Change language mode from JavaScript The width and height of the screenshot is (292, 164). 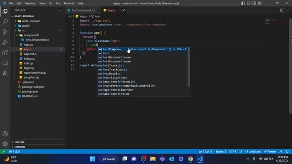(255, 151)
